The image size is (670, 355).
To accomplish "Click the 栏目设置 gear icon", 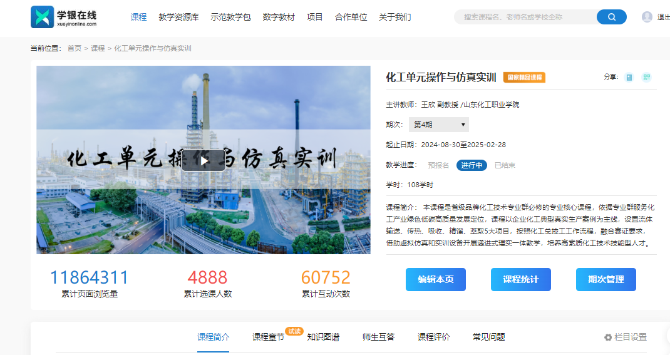I will point(607,337).
